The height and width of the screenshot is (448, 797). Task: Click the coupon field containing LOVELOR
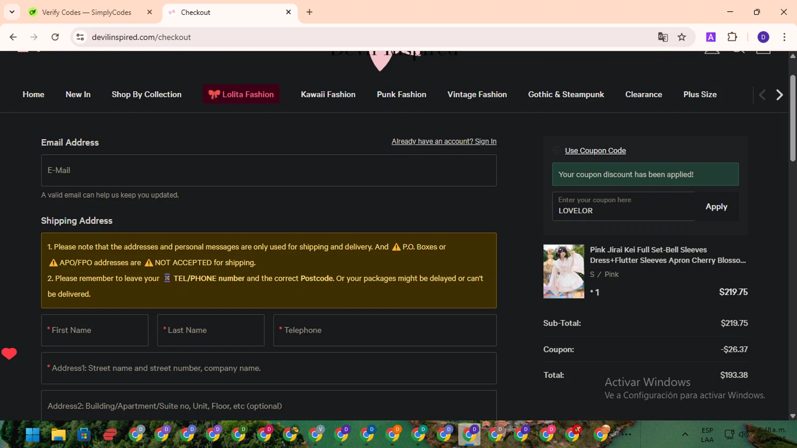[x=623, y=206]
